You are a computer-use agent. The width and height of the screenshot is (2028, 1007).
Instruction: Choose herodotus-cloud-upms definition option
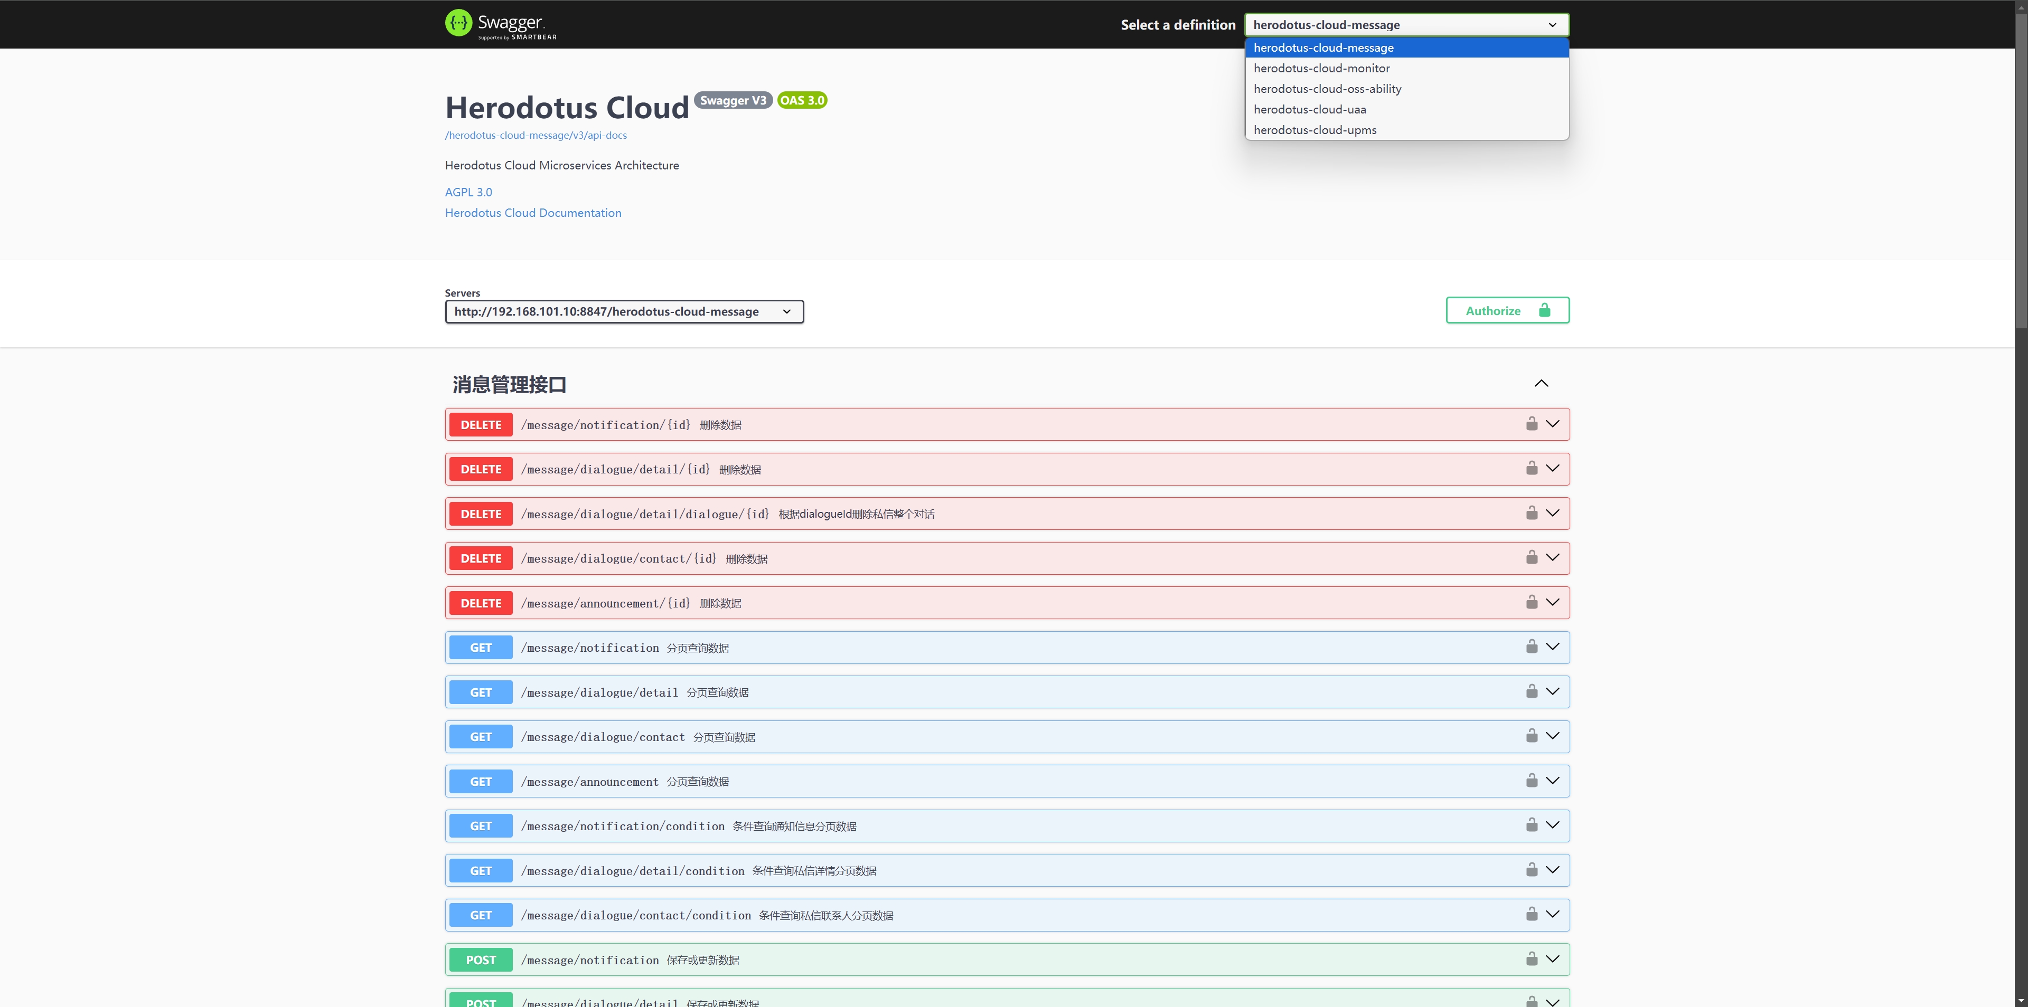[x=1315, y=130]
